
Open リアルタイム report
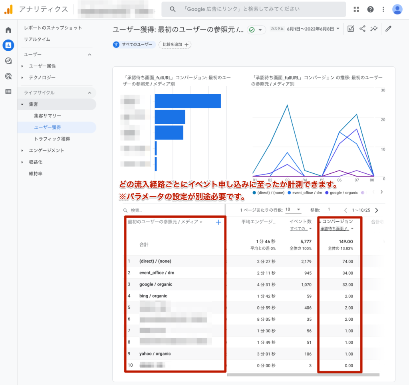[37, 40]
